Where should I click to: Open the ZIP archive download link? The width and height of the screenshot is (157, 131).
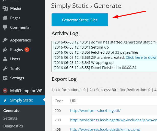tap(141, 57)
